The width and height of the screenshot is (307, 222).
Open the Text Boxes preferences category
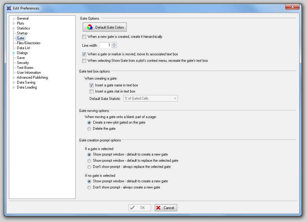(x=25, y=68)
